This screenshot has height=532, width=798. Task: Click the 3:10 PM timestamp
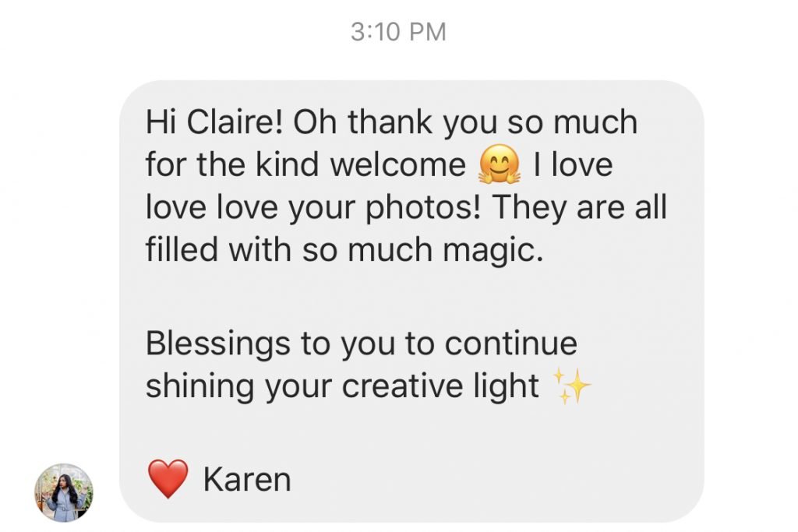click(x=398, y=32)
